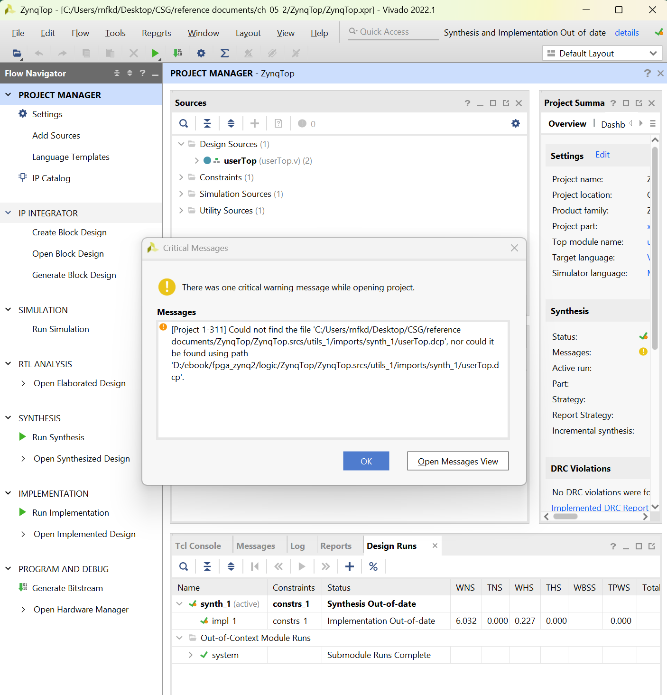The width and height of the screenshot is (667, 695).
Task: Click the out-of-date details link
Action: pos(627,33)
